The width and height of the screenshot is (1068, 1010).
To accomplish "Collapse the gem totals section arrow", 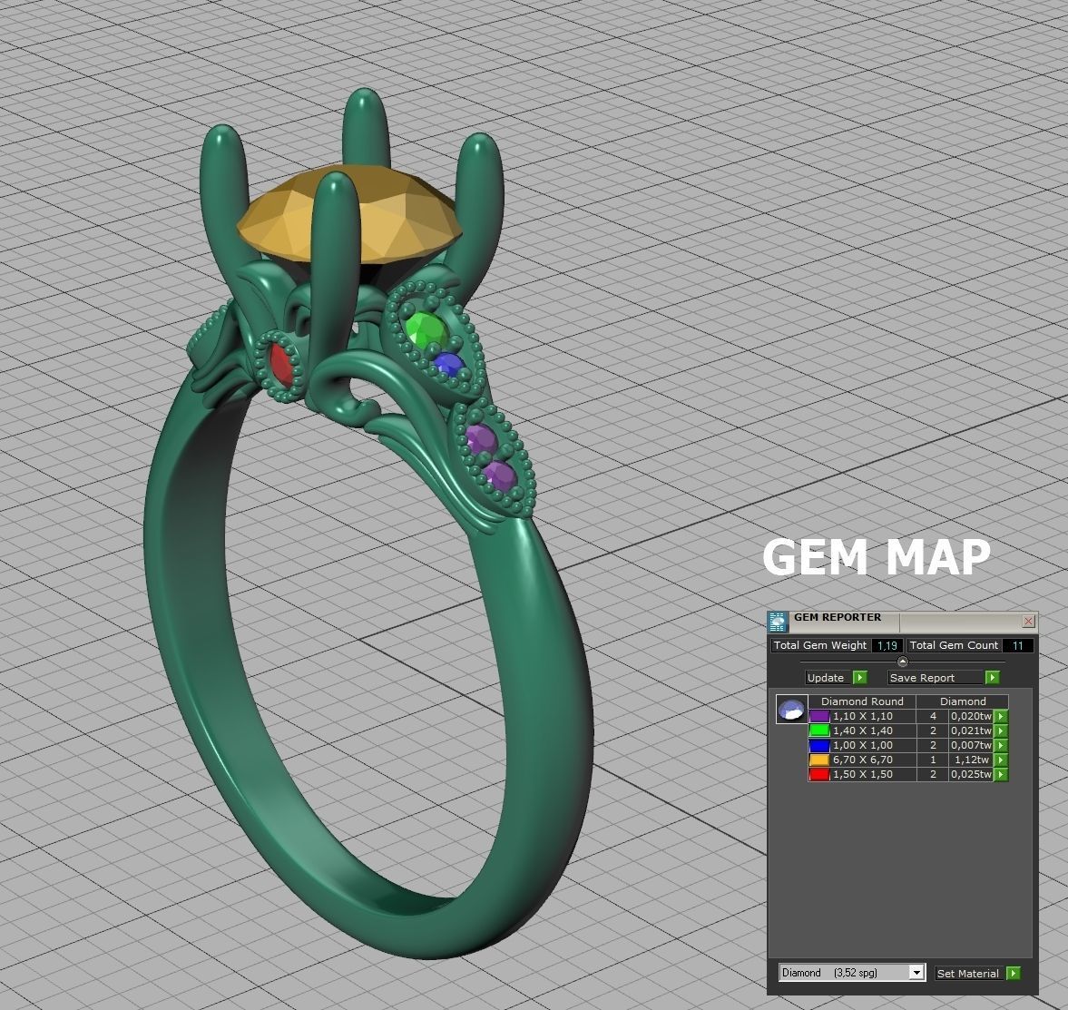I will coord(903,662).
